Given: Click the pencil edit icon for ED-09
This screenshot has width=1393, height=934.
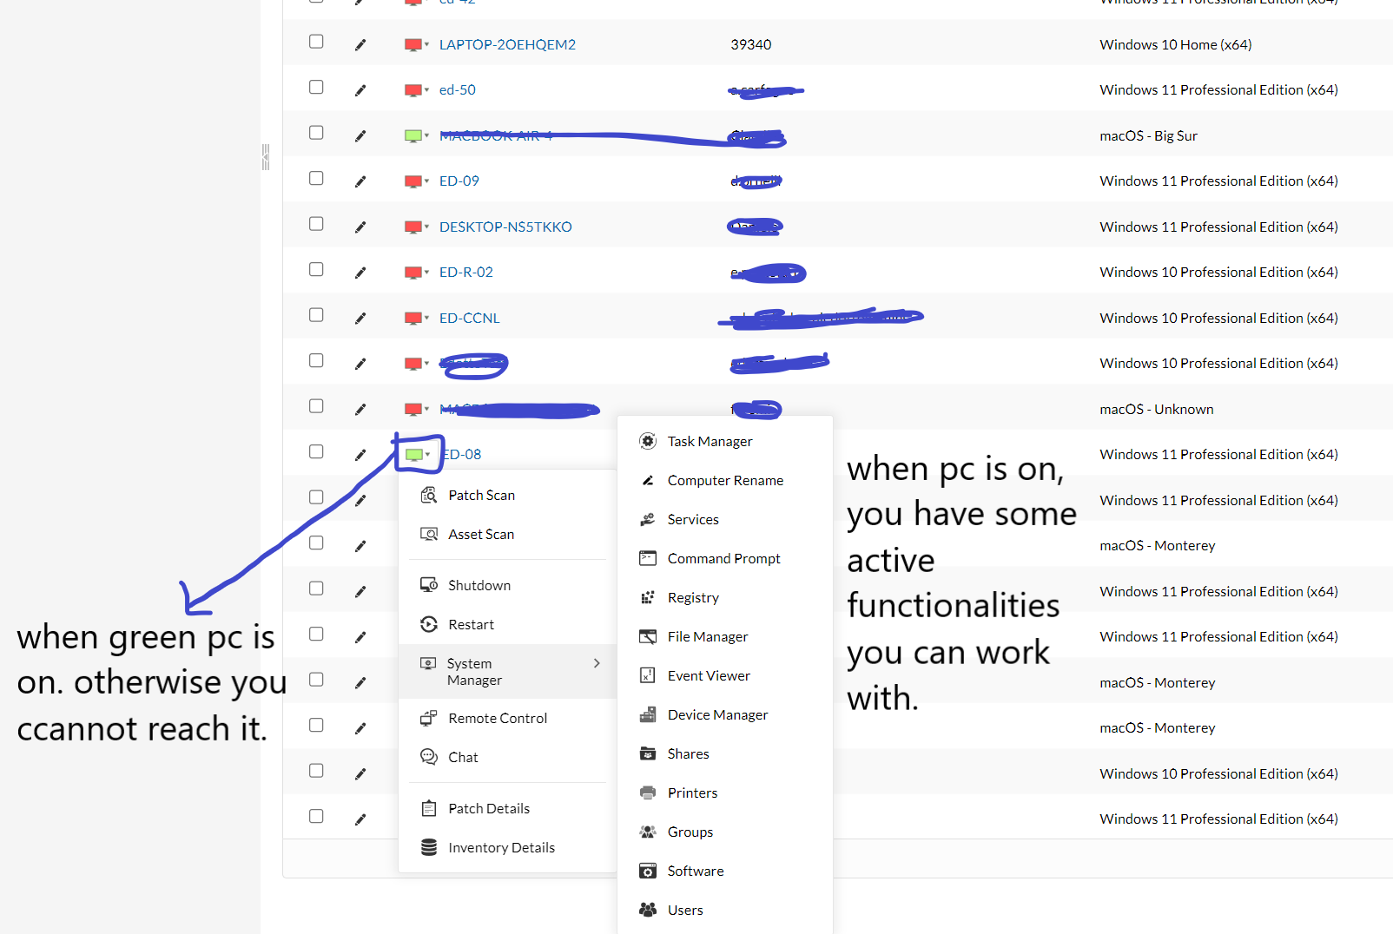Looking at the screenshot, I should coord(360,181).
